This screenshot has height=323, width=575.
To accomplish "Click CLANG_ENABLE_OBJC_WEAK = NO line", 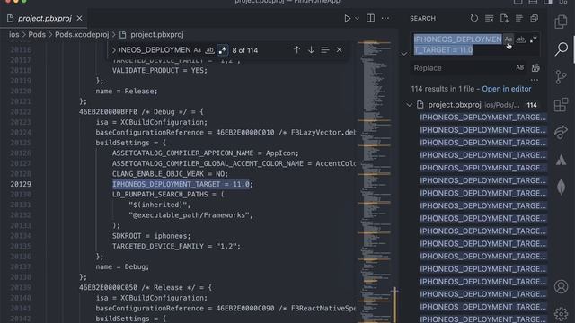I will pyautogui.click(x=170, y=173).
